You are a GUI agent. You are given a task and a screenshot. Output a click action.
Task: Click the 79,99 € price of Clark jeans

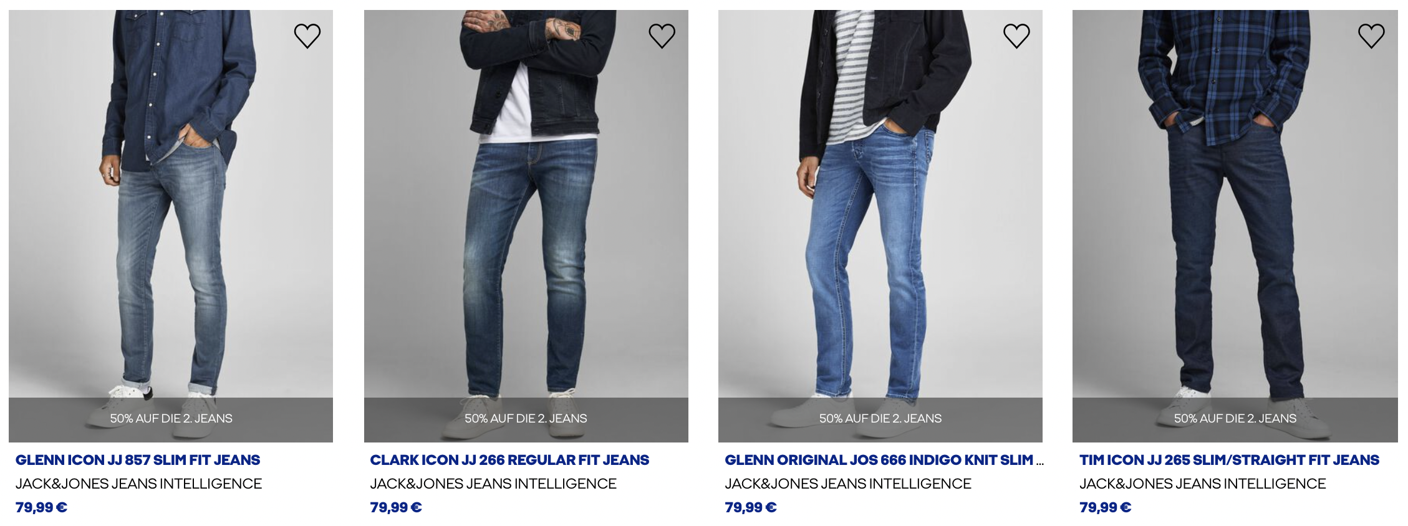pos(396,507)
